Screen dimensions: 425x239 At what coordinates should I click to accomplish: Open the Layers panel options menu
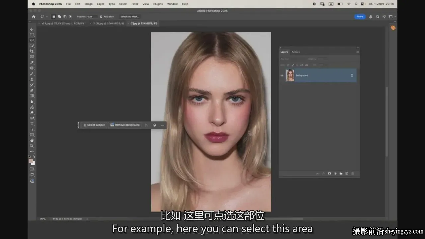357,52
